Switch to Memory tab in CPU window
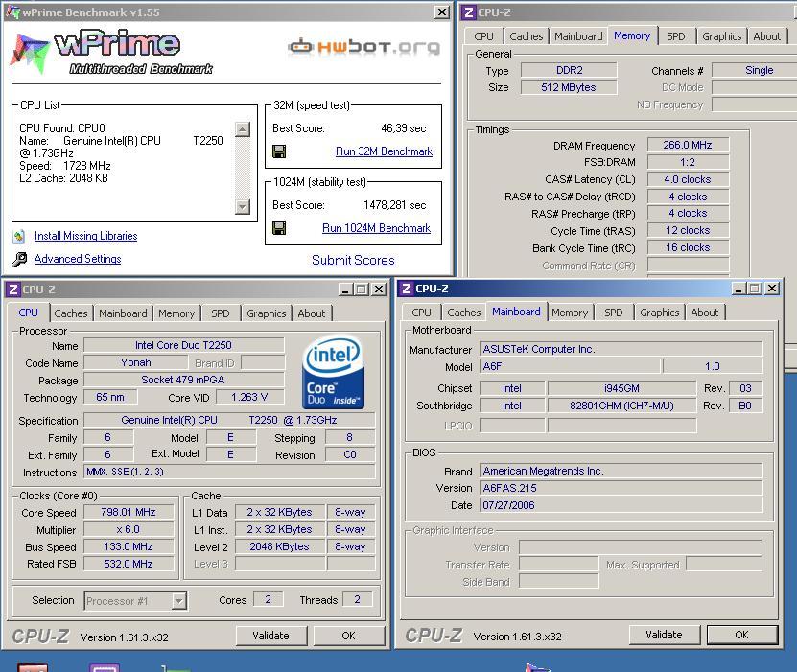 [x=176, y=313]
